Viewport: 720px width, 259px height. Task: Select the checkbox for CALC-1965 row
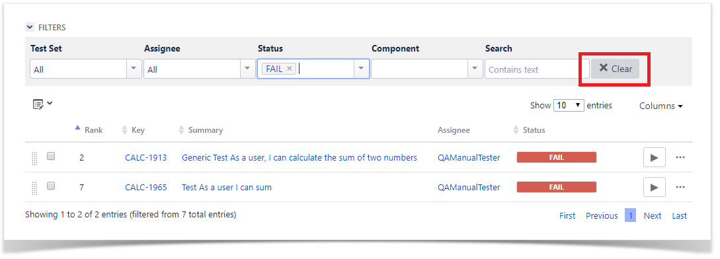(x=51, y=186)
